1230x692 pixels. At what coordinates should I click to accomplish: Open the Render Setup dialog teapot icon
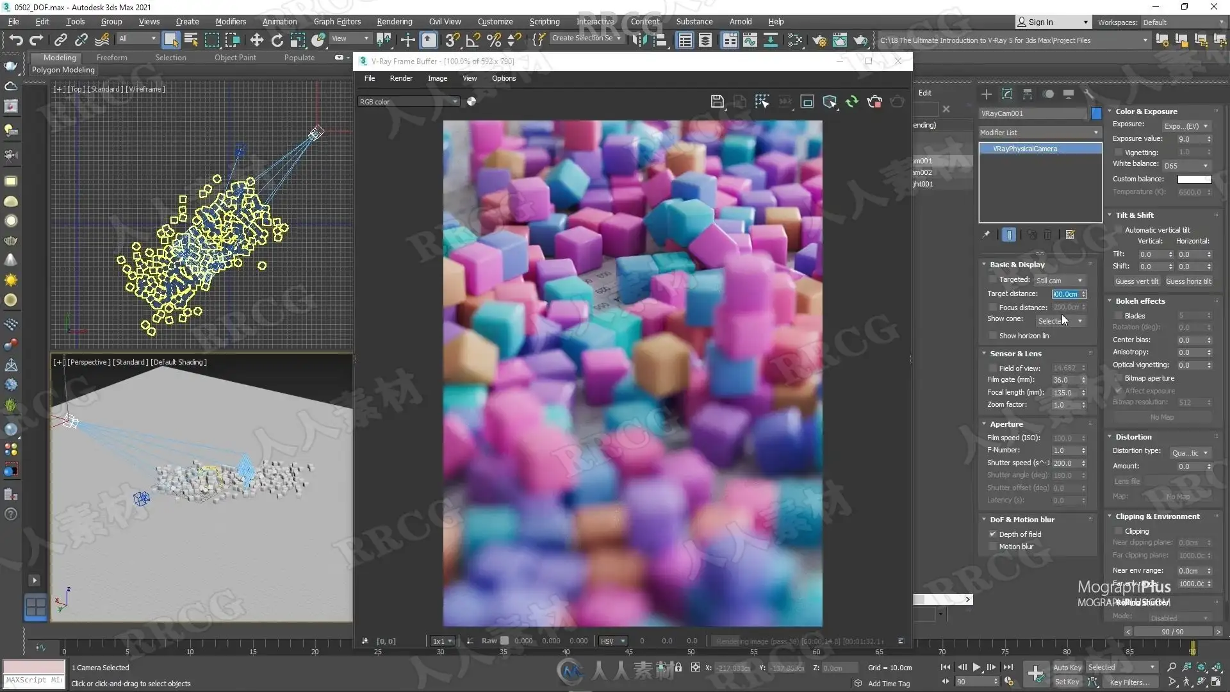819,40
